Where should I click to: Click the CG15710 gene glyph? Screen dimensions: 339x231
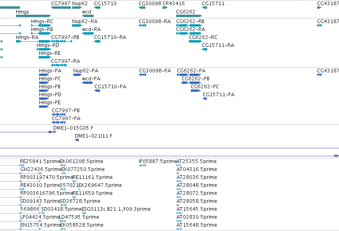point(97,8)
